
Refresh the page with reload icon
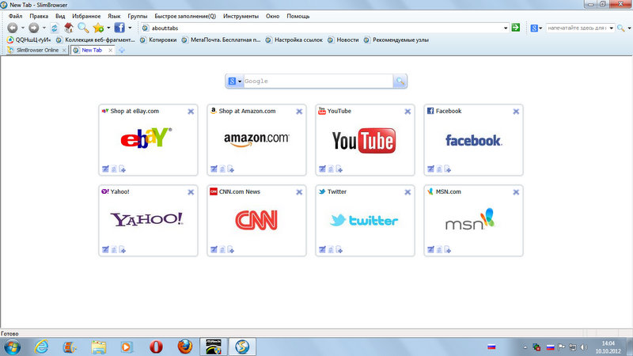point(55,28)
